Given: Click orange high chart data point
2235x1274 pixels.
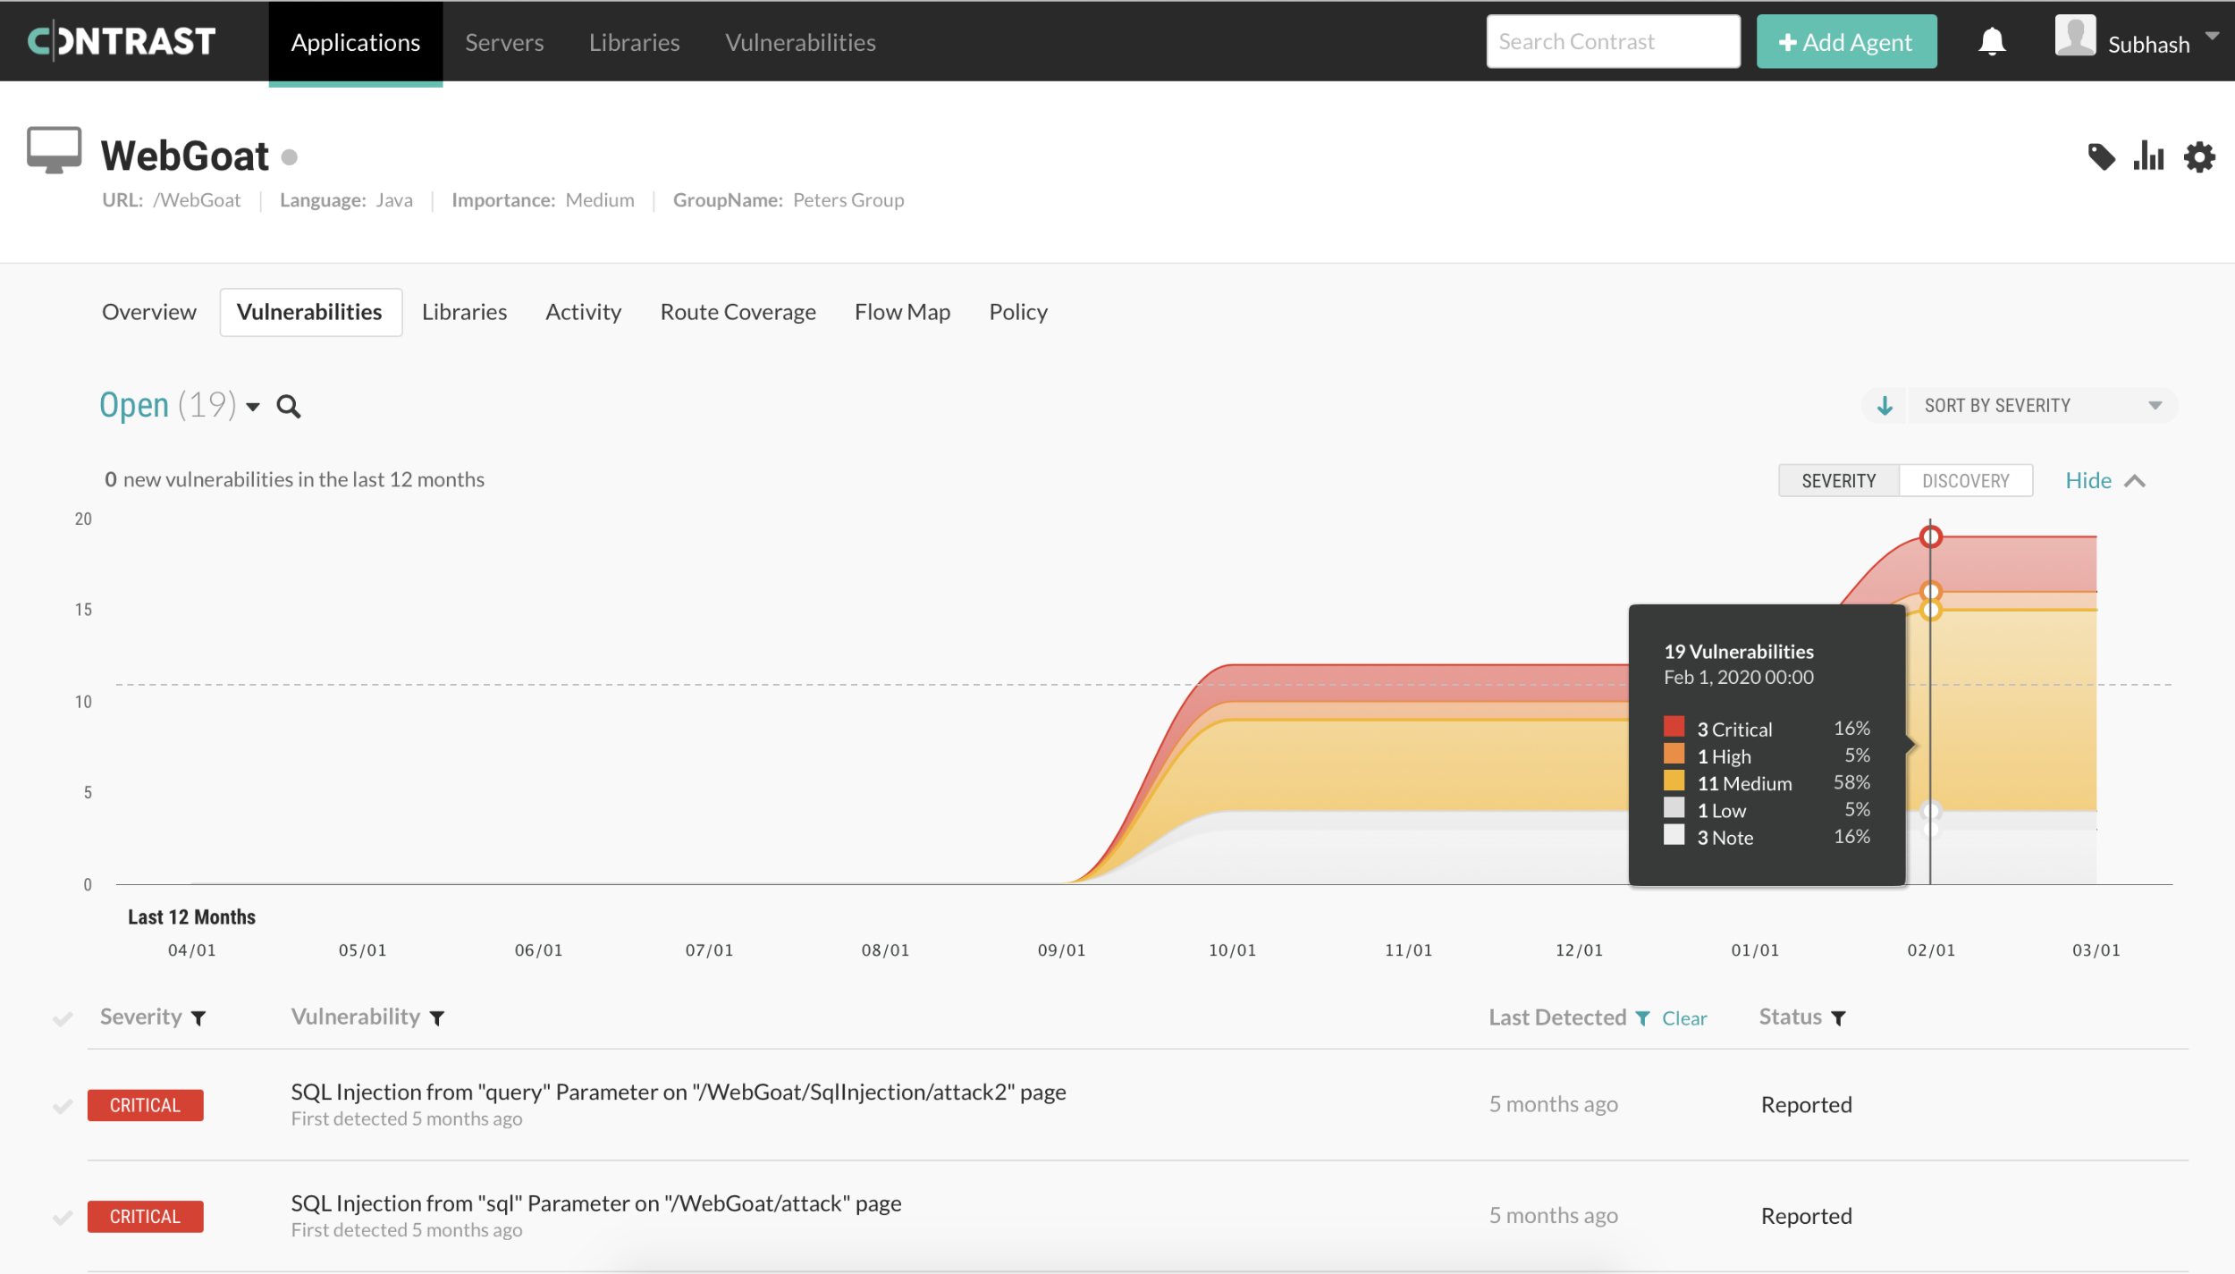Looking at the screenshot, I should pyautogui.click(x=1930, y=592).
